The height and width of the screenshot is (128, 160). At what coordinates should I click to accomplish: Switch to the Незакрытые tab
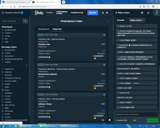click(x=44, y=29)
